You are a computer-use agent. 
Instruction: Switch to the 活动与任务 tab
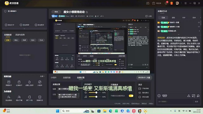click(x=20, y=35)
